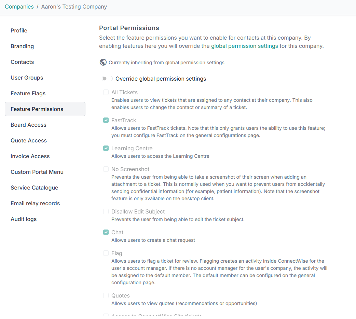Click the globe icon beside inheriting notice
Image resolution: width=356 pixels, height=319 pixels.
(103, 62)
